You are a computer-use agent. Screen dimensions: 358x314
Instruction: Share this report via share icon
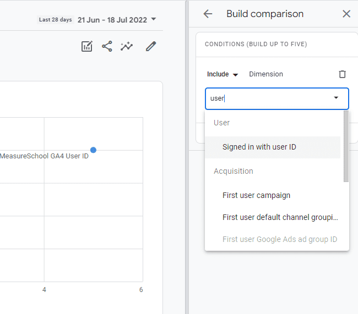107,46
